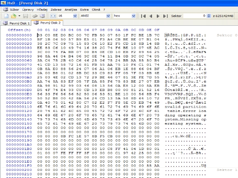This screenshot has width=238, height=178.
Task: Switch to the Pevný Disk 1 tab
Action: 16,23
